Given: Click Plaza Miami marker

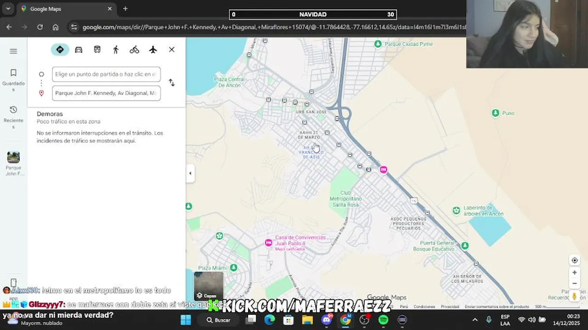Looking at the screenshot, I should [x=234, y=267].
